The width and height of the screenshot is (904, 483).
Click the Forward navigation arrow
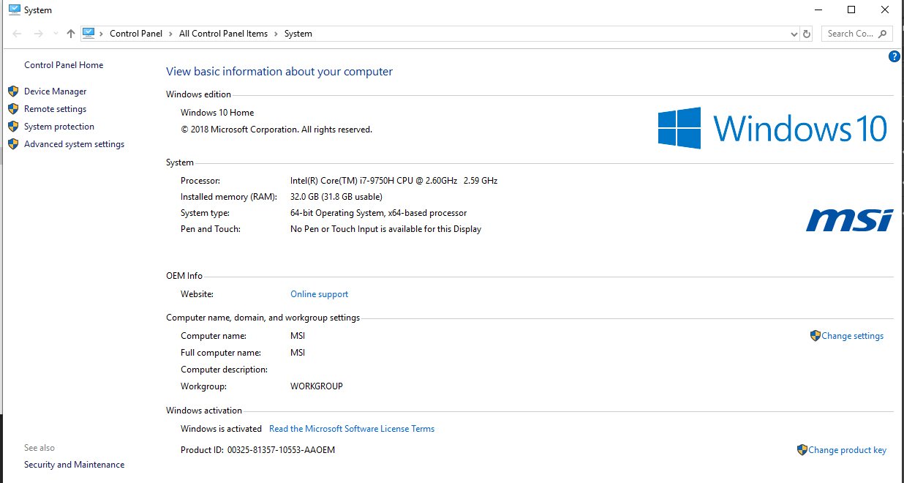point(38,34)
